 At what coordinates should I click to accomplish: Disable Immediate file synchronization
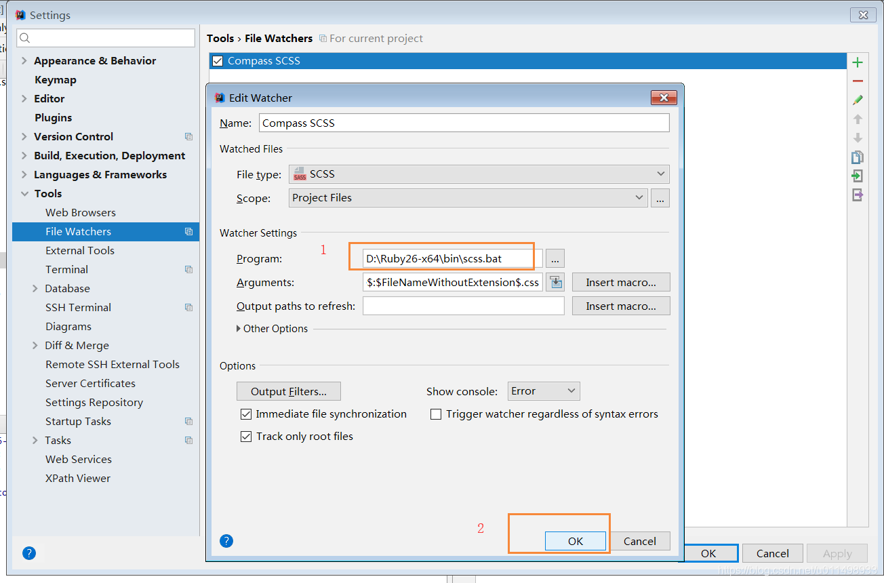tap(246, 414)
